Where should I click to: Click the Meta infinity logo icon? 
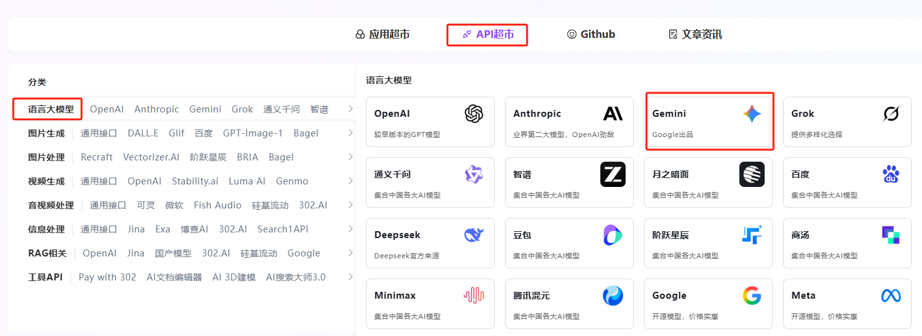(x=891, y=296)
